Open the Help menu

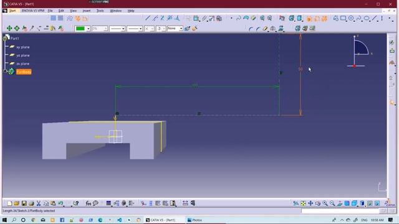click(131, 11)
